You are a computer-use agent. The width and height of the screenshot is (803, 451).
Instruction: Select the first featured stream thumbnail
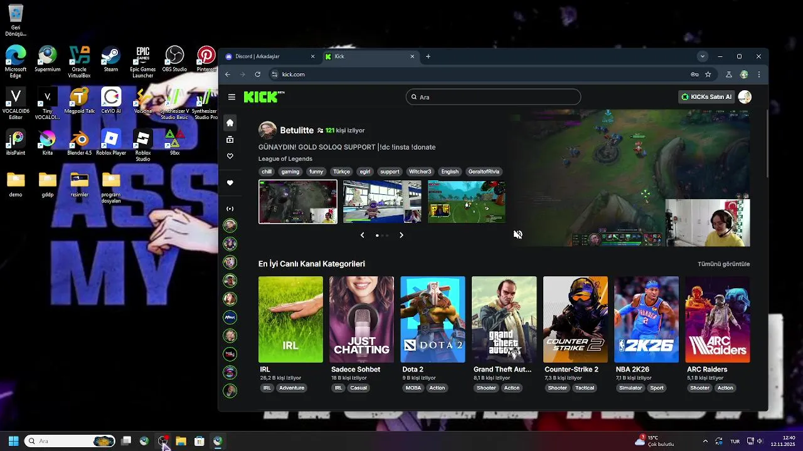pos(298,202)
